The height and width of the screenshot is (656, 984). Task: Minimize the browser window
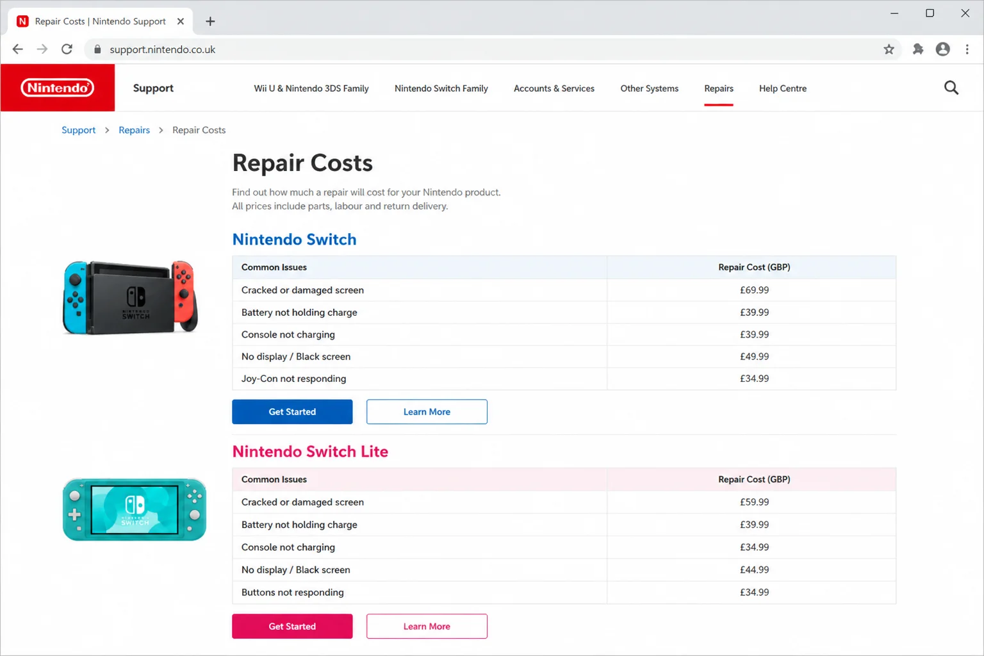point(894,13)
